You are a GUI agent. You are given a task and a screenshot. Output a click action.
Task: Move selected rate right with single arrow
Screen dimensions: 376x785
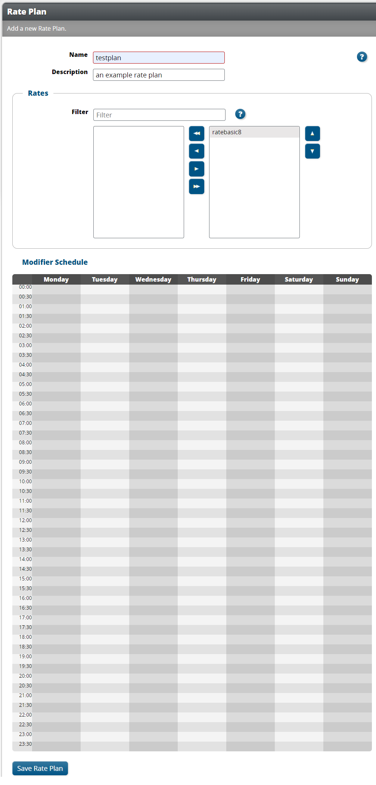pyautogui.click(x=196, y=169)
